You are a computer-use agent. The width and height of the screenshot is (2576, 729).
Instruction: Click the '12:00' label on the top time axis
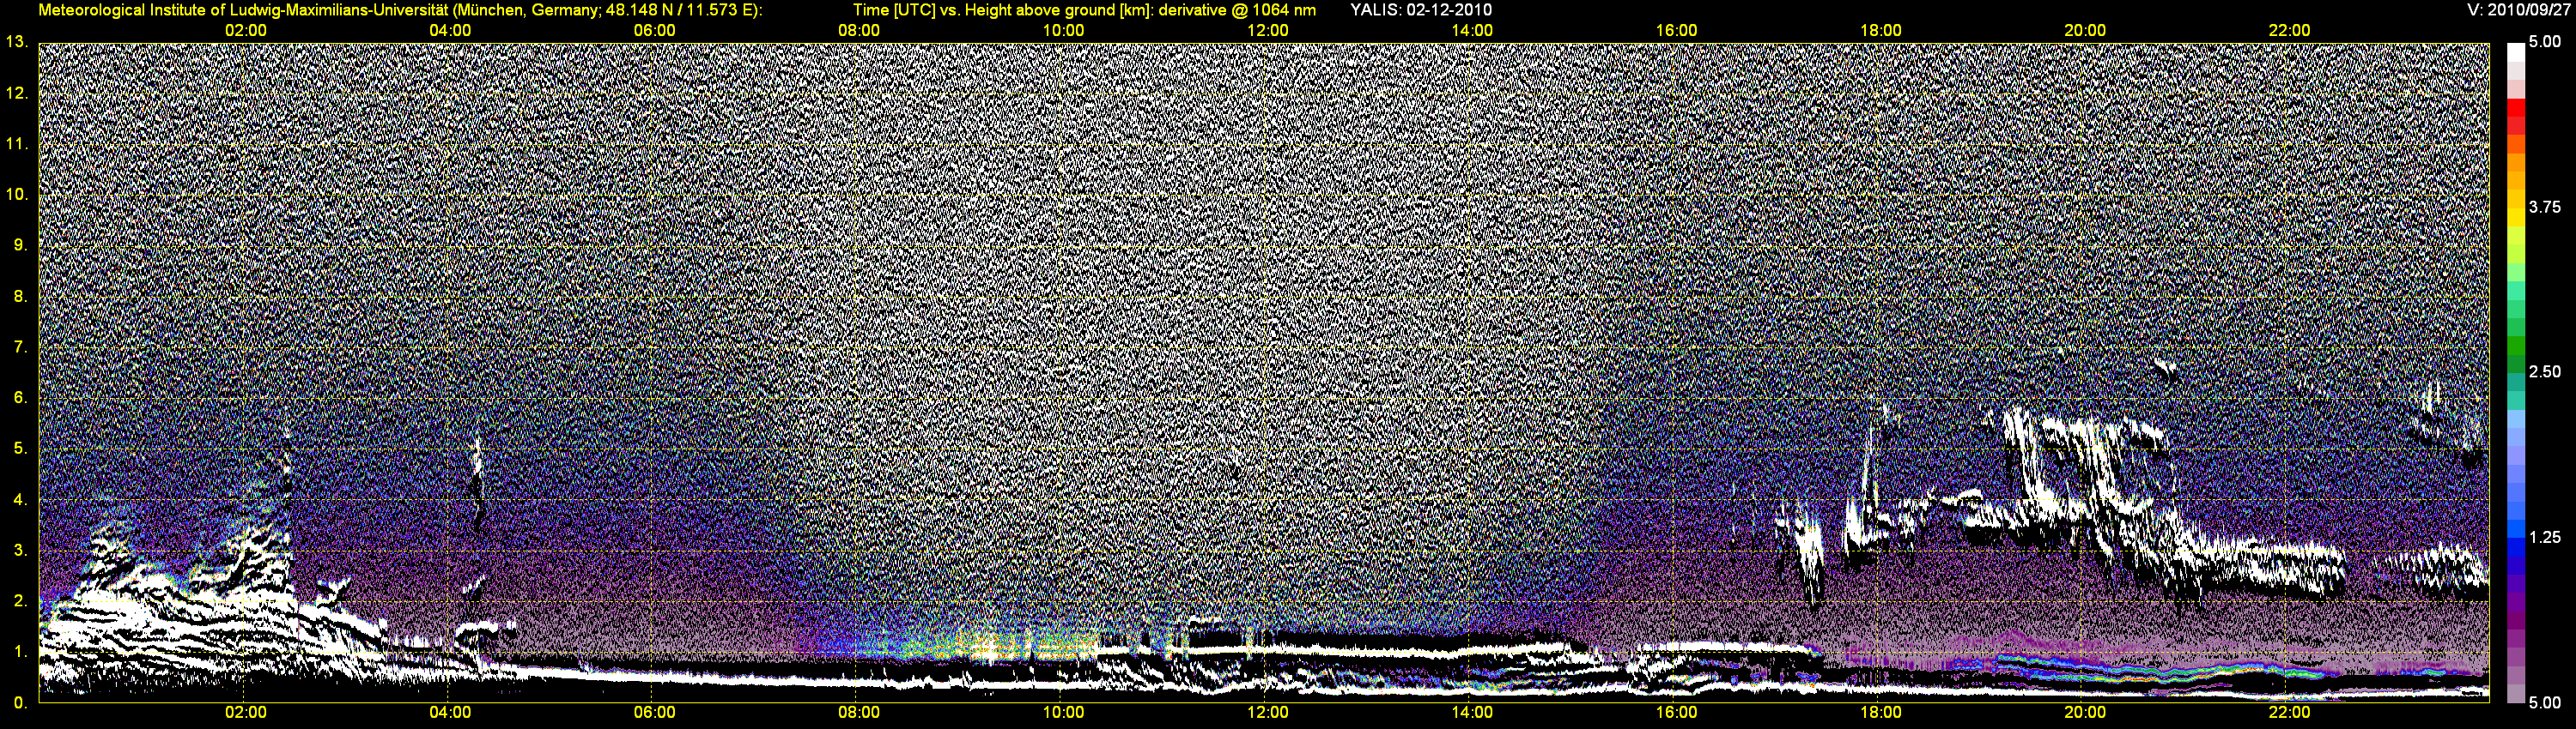coord(1267,31)
